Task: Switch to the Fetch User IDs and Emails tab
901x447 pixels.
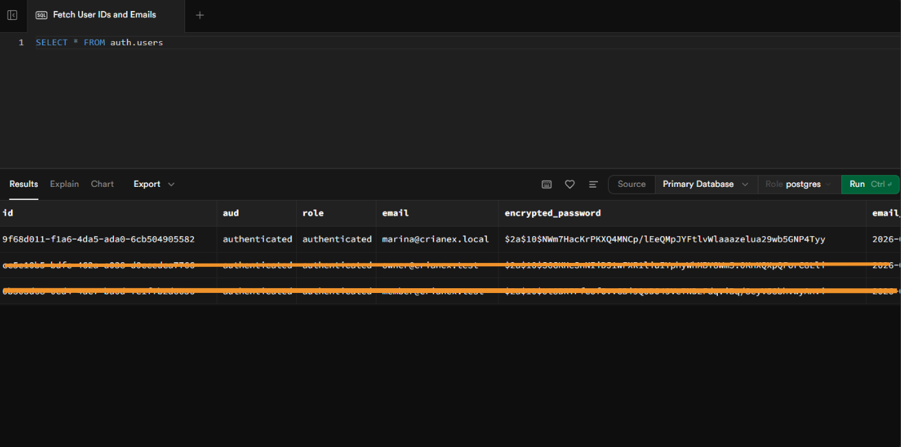Action: (106, 15)
